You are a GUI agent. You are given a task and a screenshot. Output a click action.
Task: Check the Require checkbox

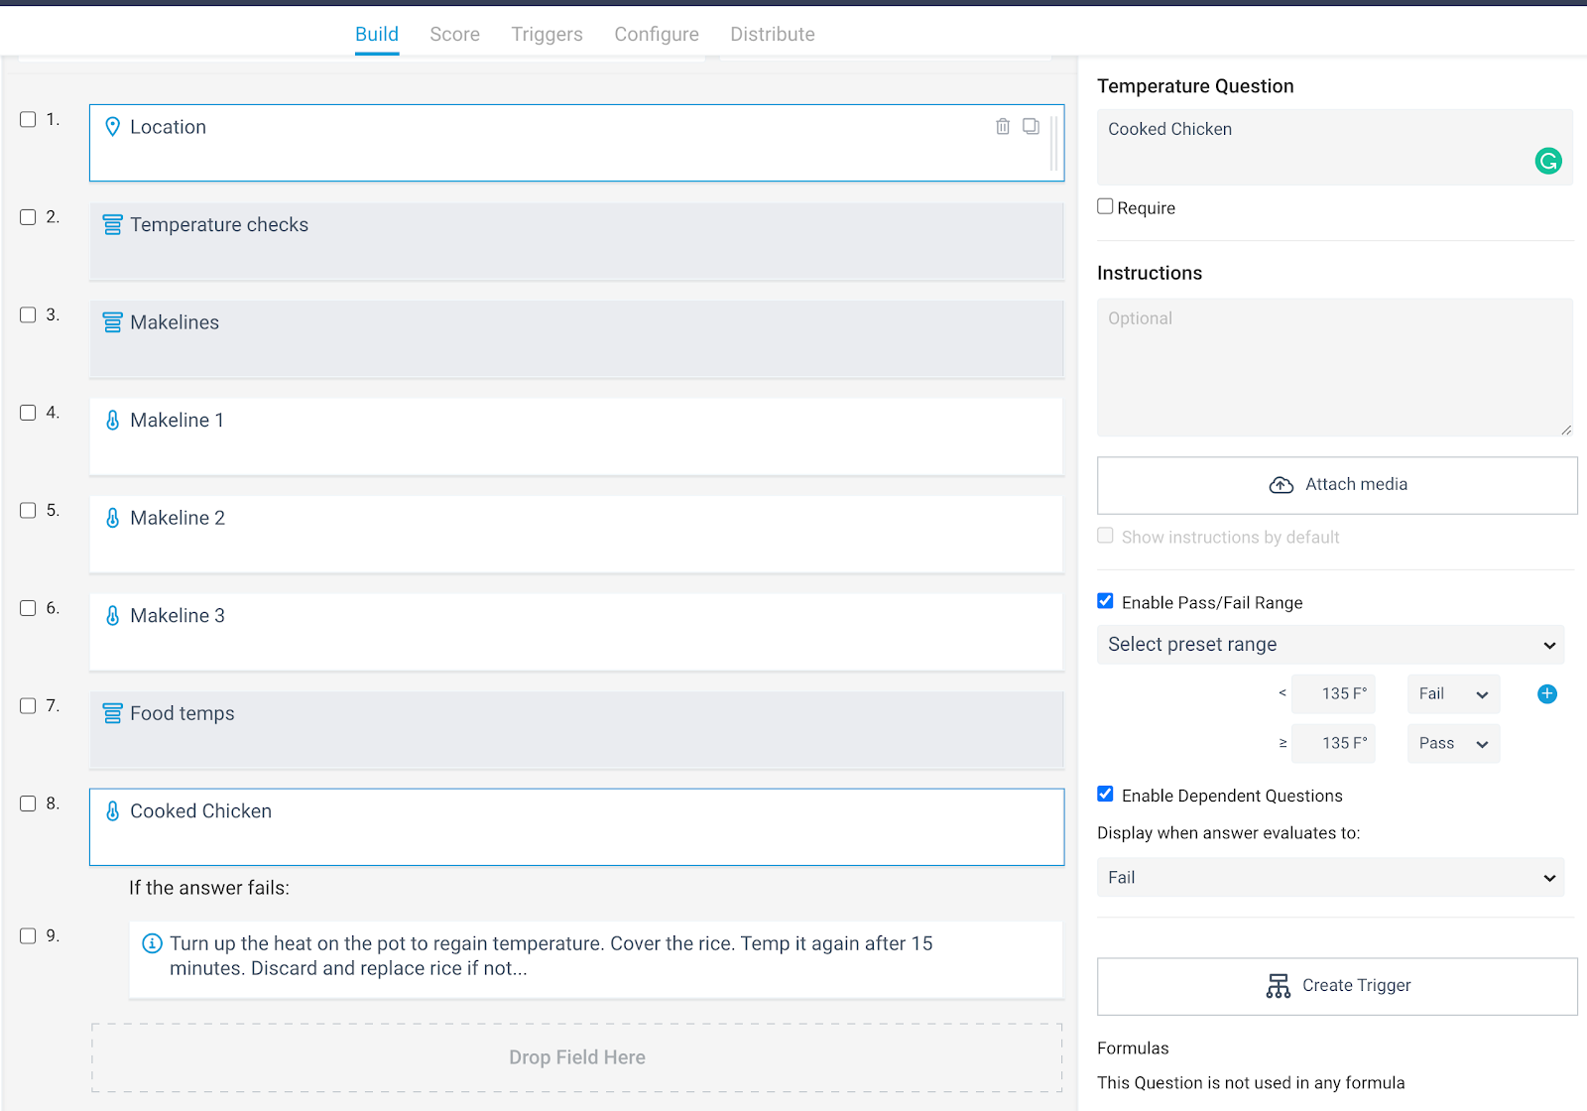tap(1105, 206)
